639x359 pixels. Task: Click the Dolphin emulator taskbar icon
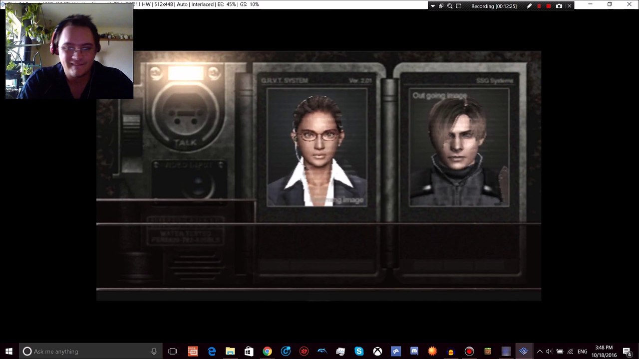pyautogui.click(x=322, y=352)
